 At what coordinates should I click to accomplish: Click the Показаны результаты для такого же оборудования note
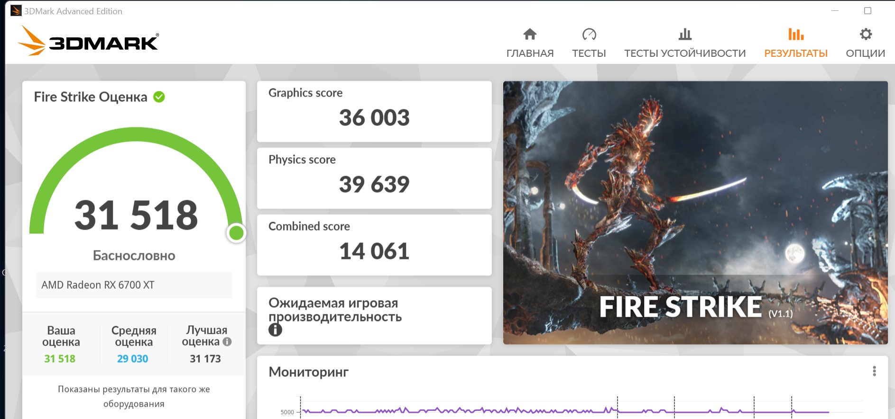coord(134,396)
